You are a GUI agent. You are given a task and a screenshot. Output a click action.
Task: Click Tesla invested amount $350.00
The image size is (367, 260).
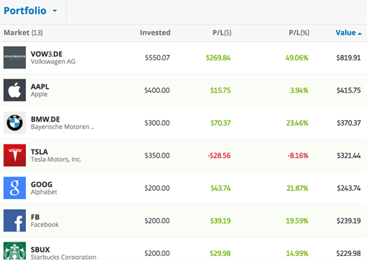pos(157,155)
